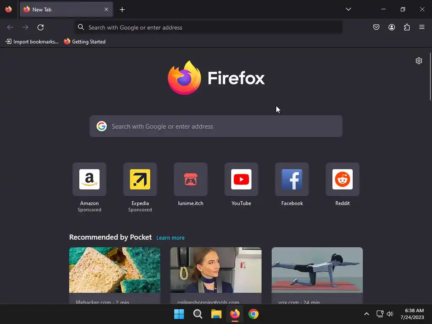The height and width of the screenshot is (324, 432).
Task: Open a new tab with plus button
Action: [x=122, y=10]
